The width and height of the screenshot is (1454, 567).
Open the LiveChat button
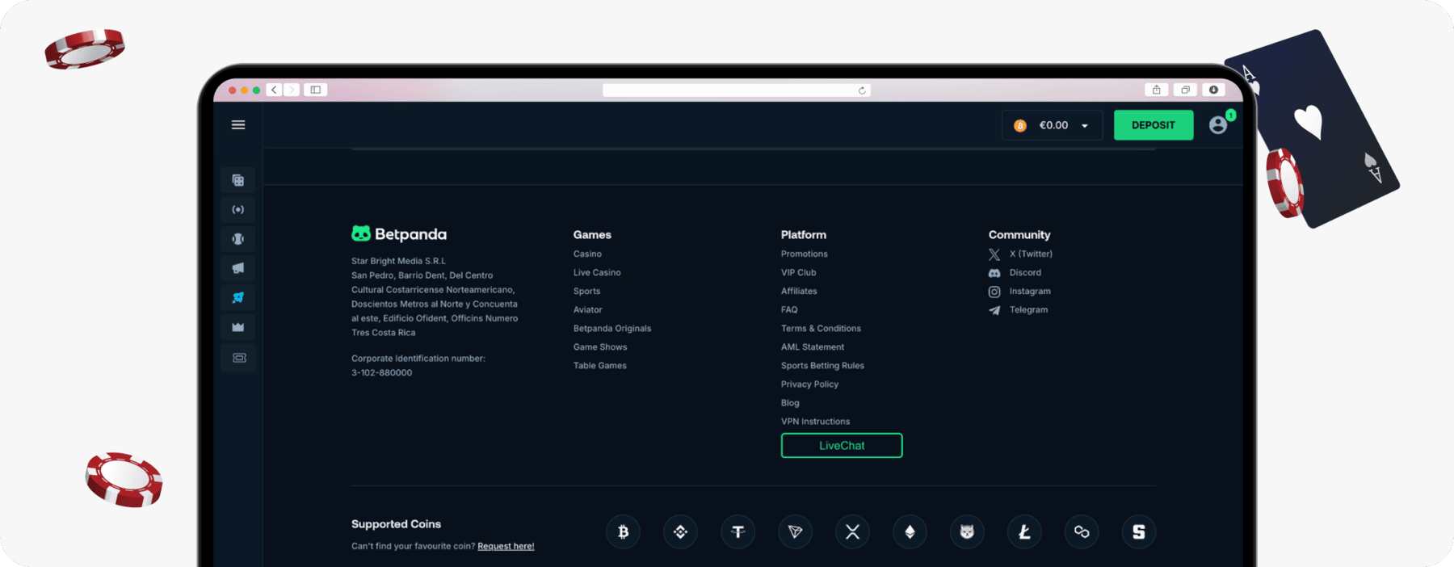[842, 446]
